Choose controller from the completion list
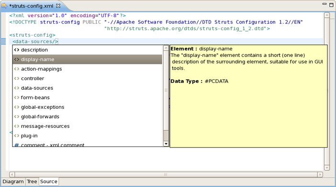This screenshot has width=336, height=187. (88, 78)
